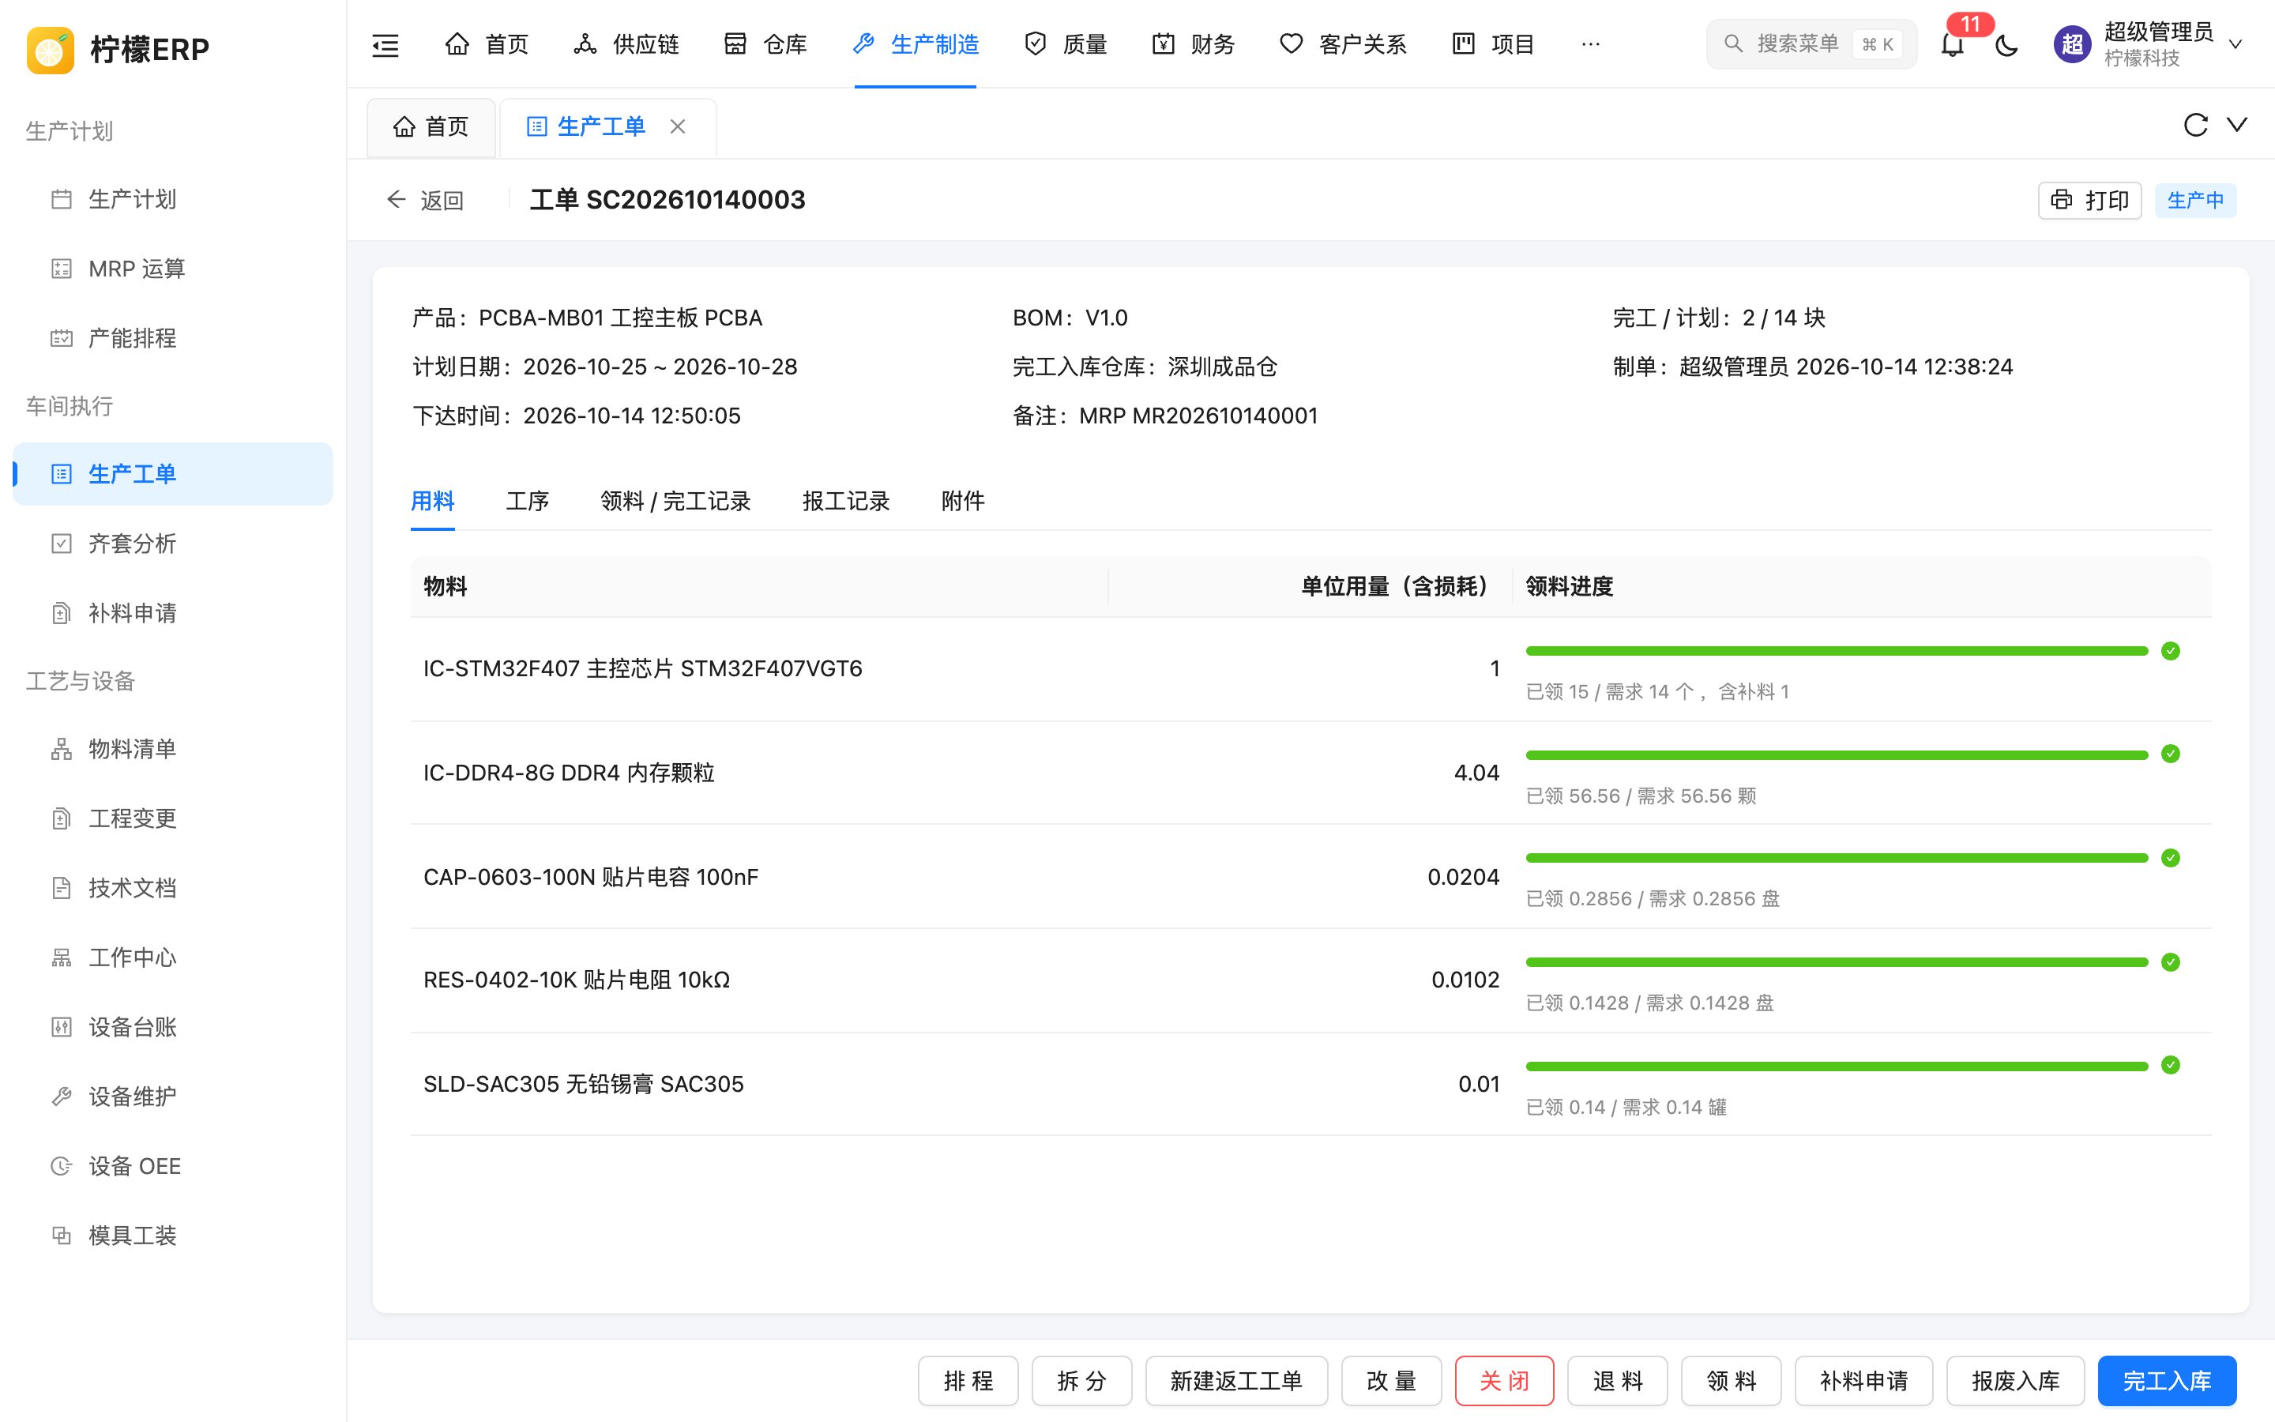Open 生产计划 in the sidebar
The image size is (2275, 1422).
[x=173, y=199]
